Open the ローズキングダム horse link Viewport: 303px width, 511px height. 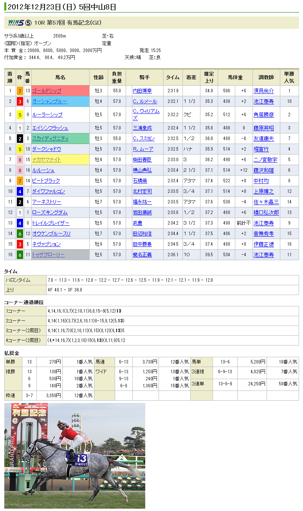coord(50,212)
